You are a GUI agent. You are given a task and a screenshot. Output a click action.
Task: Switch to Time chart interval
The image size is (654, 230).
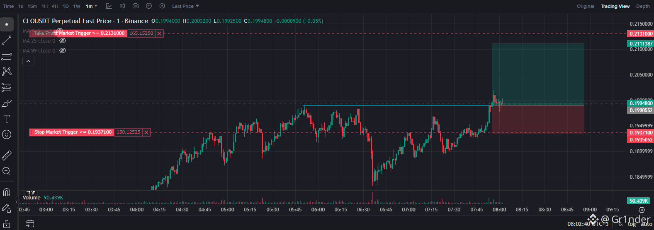pyautogui.click(x=8, y=6)
